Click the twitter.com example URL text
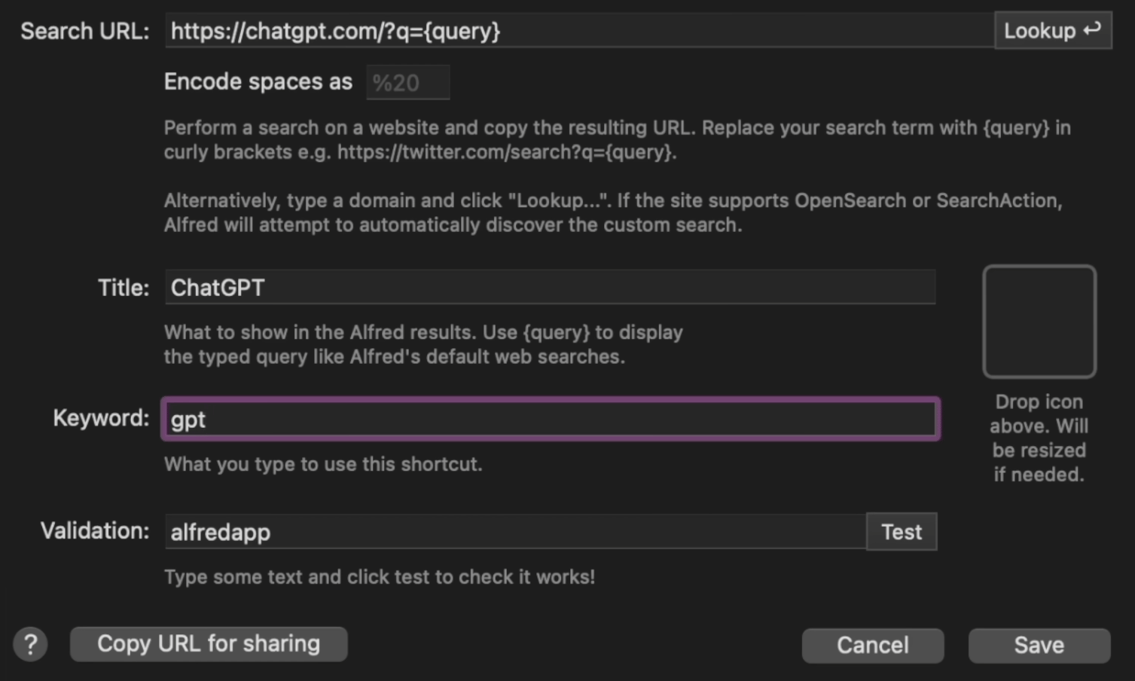The width and height of the screenshot is (1135, 681). (506, 152)
